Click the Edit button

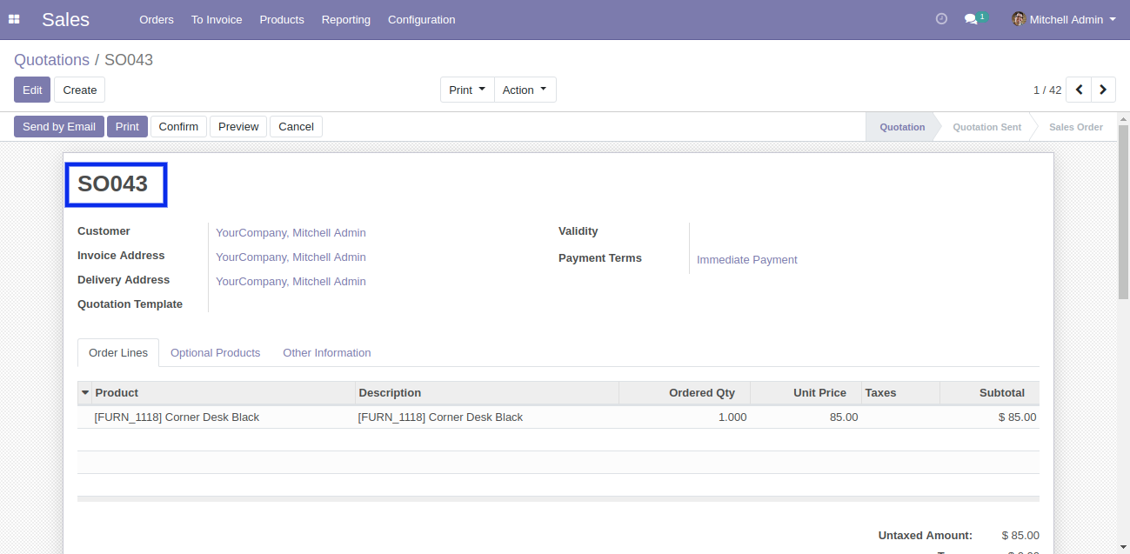click(x=32, y=90)
